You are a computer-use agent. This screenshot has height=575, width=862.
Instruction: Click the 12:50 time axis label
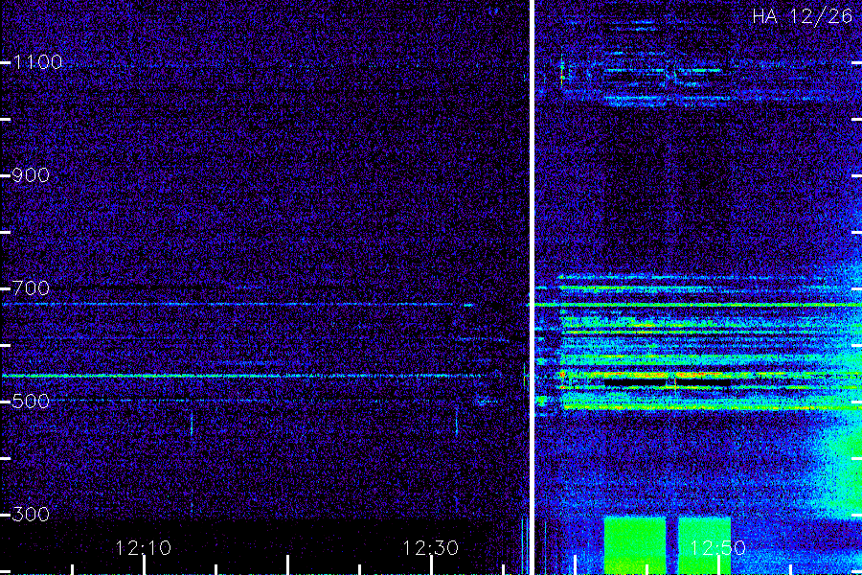coord(717,548)
